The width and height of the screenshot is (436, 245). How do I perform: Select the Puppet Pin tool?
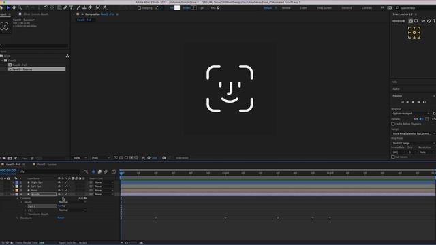click(104, 7)
